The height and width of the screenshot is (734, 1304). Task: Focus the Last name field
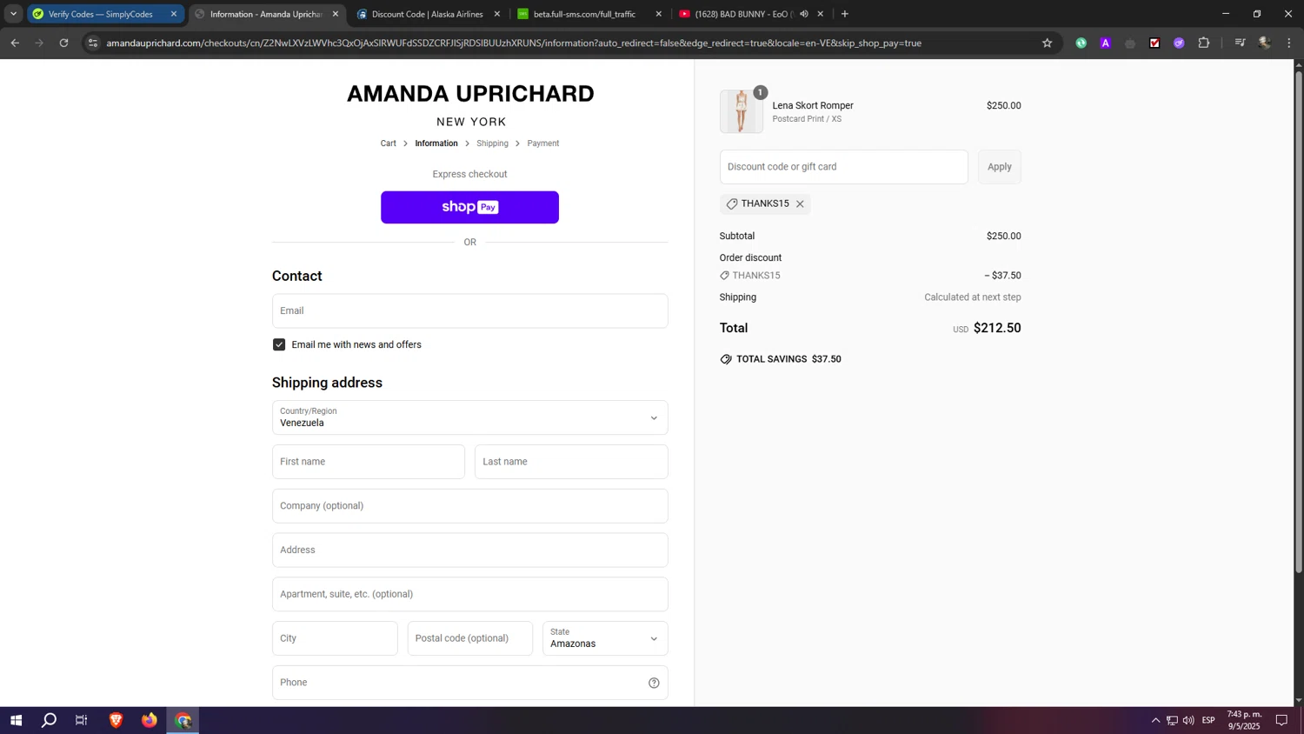(571, 462)
